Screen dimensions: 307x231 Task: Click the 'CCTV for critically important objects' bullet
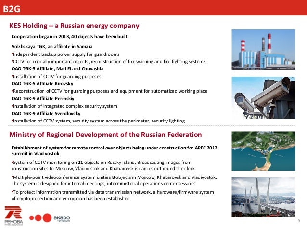pyautogui.click(x=108, y=62)
